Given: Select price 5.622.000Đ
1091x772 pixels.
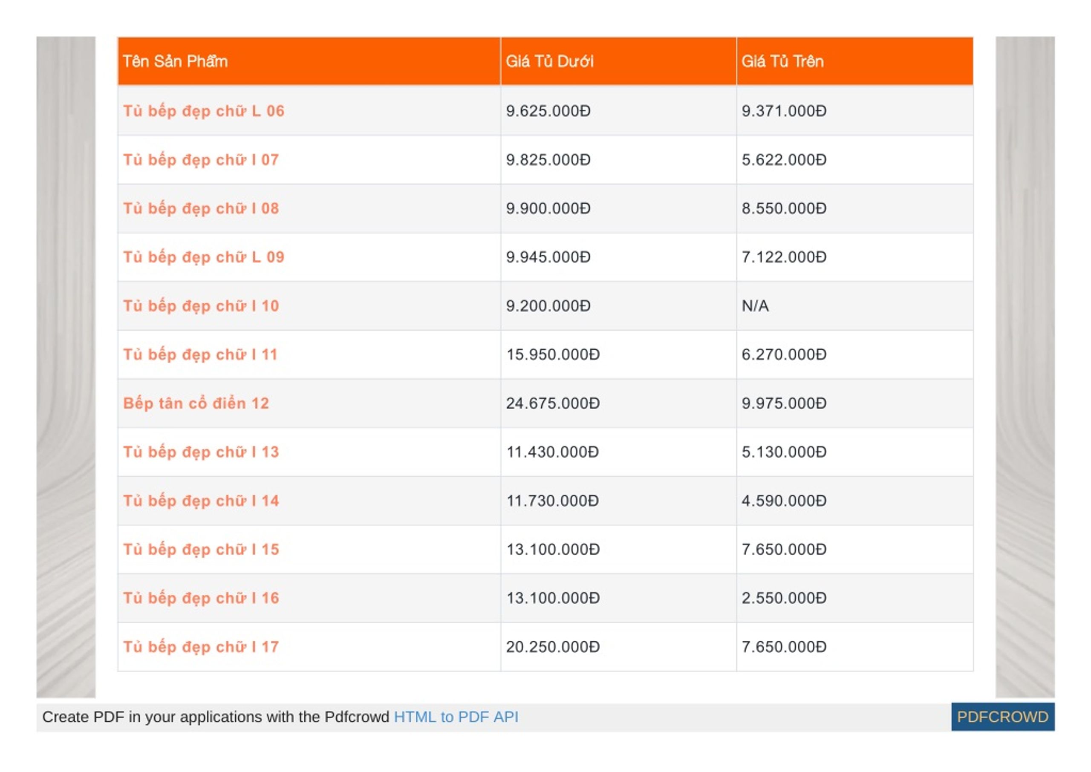Looking at the screenshot, I should [784, 160].
